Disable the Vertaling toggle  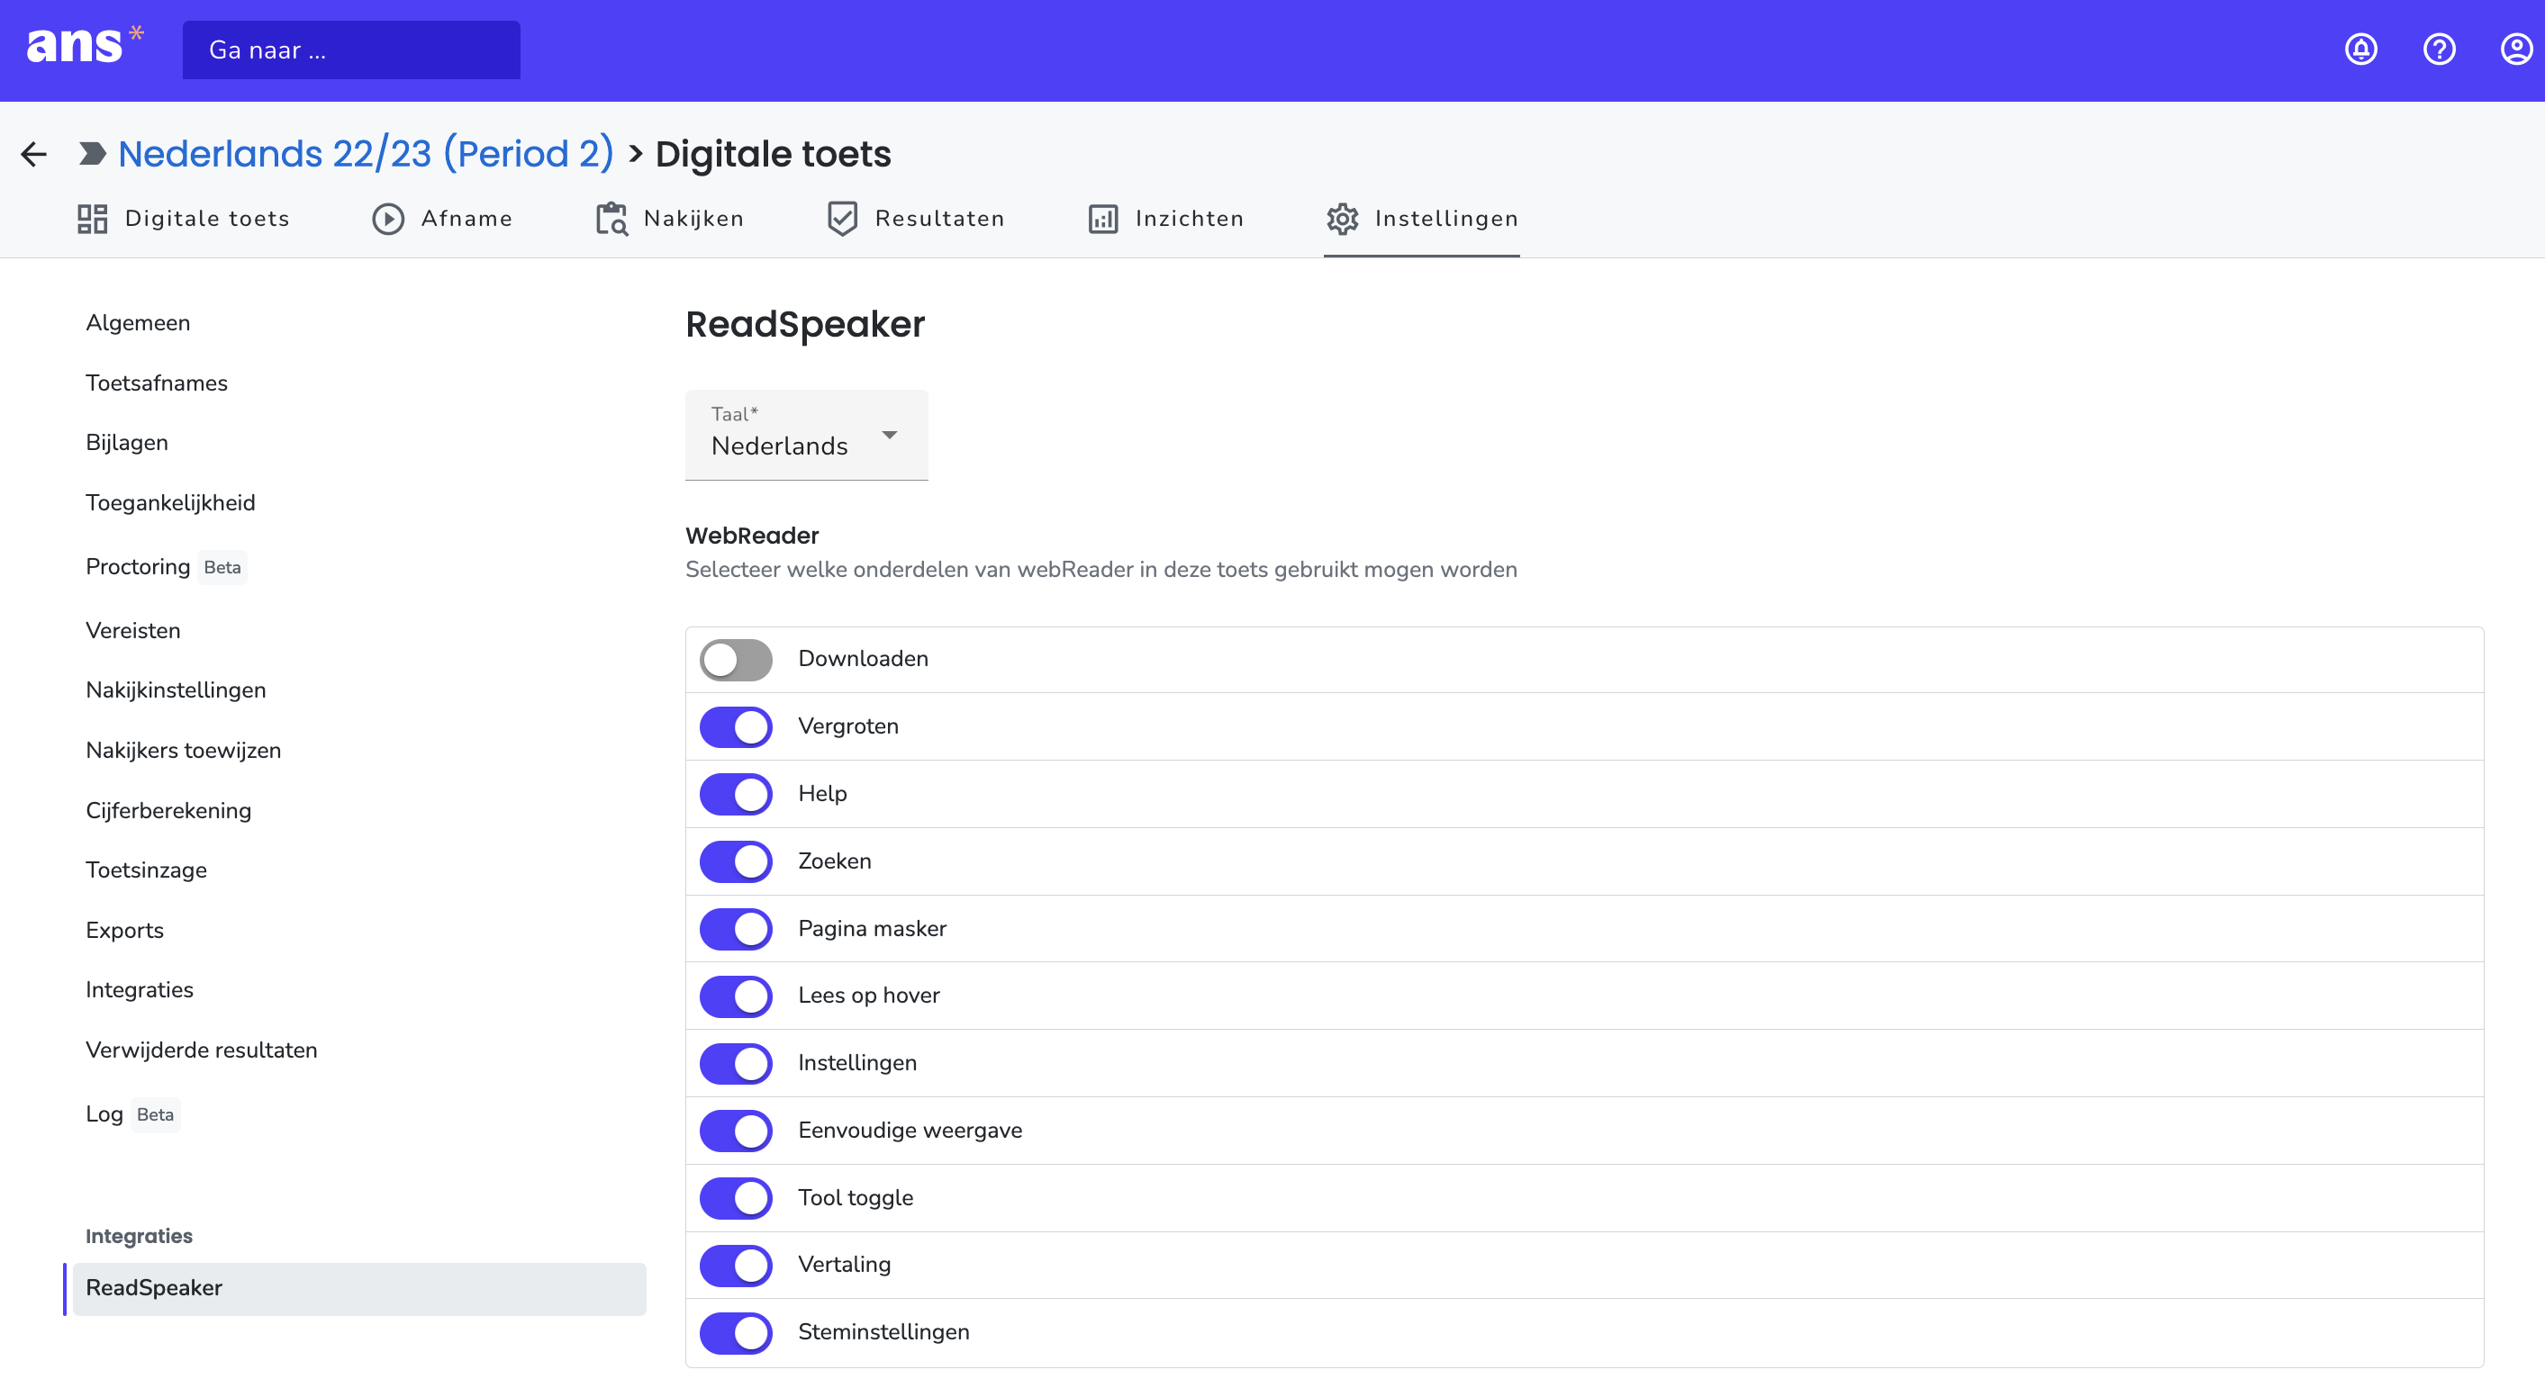[x=736, y=1265]
